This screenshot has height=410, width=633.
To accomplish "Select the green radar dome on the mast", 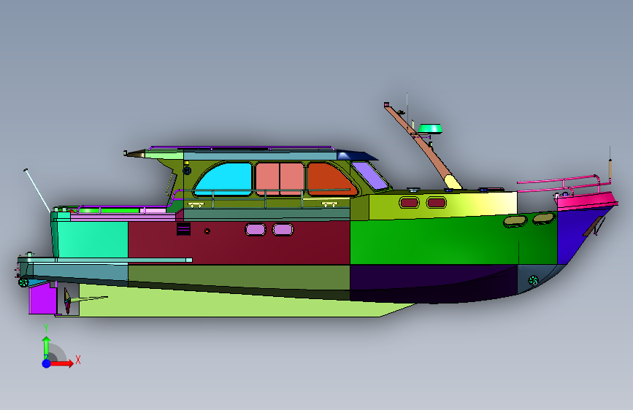I will [x=430, y=129].
